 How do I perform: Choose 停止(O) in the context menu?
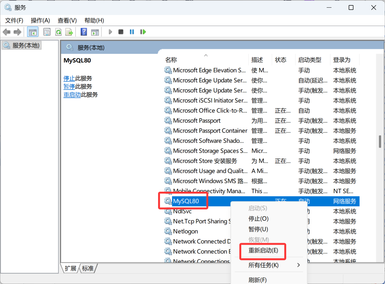tap(258, 219)
